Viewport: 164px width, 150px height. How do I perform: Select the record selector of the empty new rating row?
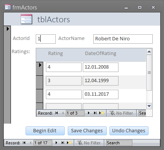tap(39, 106)
